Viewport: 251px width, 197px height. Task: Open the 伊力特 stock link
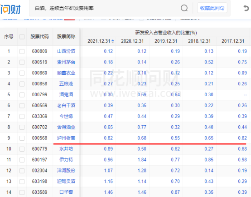click(66, 160)
